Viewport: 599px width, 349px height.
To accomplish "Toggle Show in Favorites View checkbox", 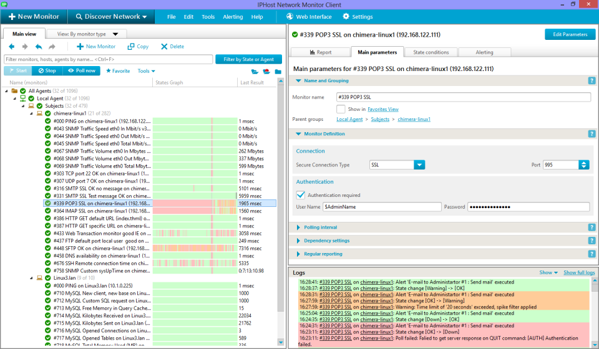I will 341,109.
